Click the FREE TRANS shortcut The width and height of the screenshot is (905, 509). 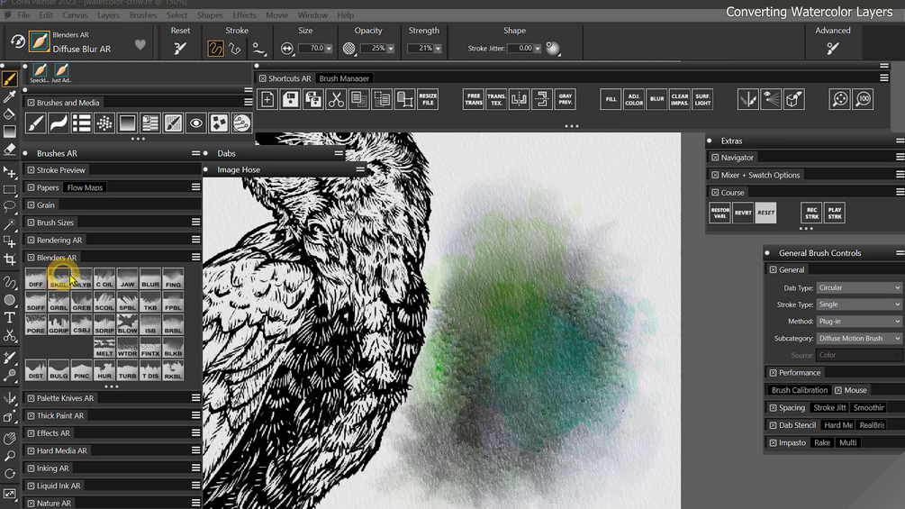474,99
